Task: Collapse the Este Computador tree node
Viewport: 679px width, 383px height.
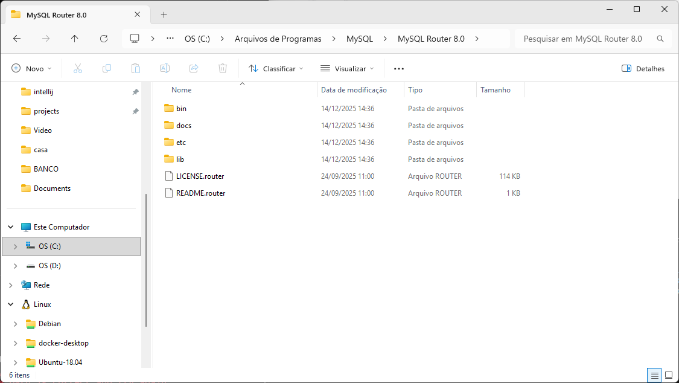Action: pyautogui.click(x=11, y=227)
